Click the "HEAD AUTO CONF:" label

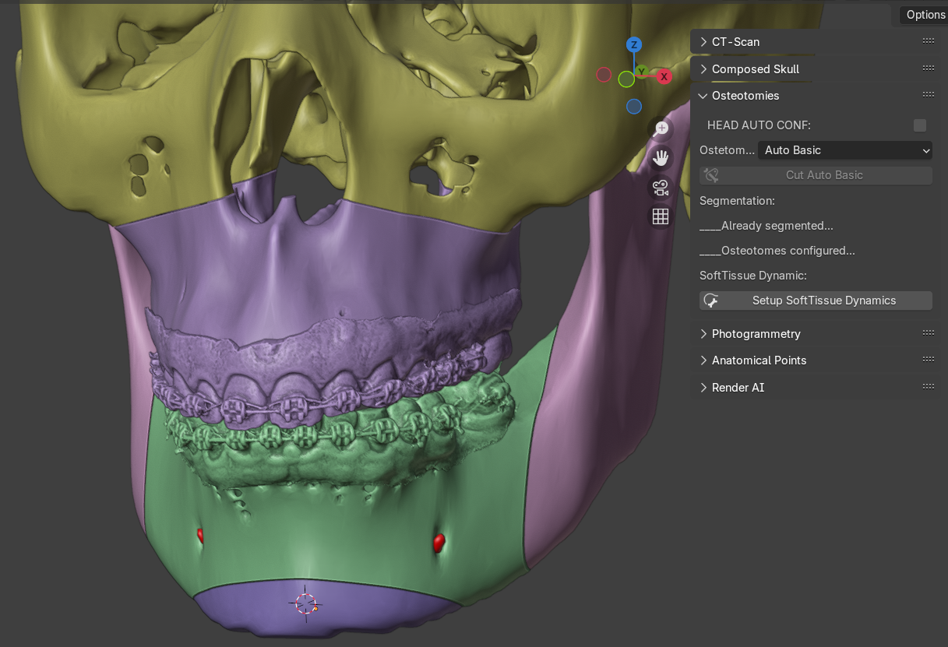tap(759, 125)
